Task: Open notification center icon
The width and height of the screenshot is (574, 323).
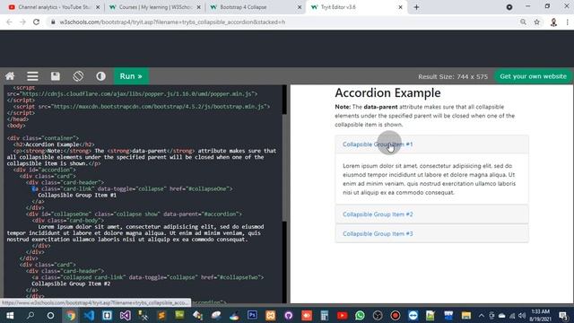Action: pos(563,315)
